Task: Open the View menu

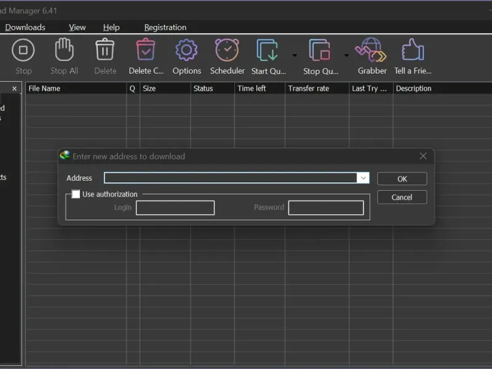Action: pos(77,27)
